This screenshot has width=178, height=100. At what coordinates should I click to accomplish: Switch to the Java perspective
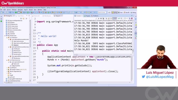point(120,12)
